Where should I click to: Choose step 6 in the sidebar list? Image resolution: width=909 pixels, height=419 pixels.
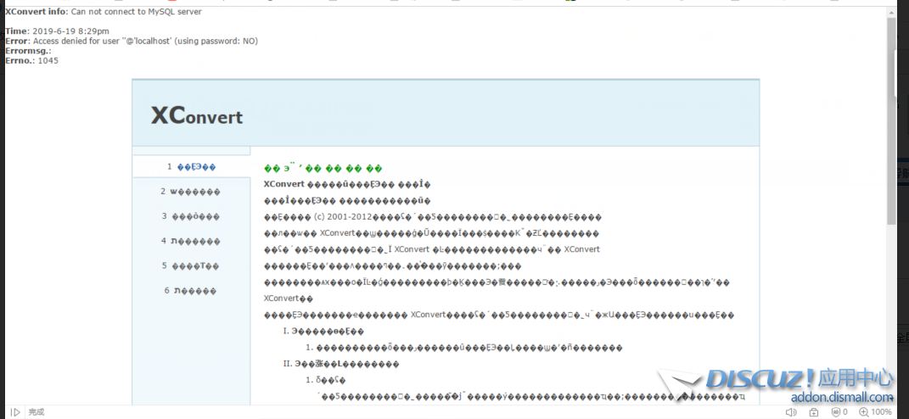(191, 290)
